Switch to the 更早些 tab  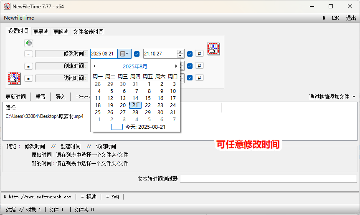(x=41, y=32)
